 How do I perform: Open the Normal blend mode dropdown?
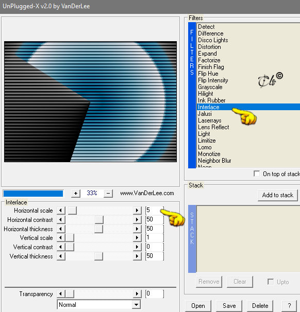coord(98,305)
